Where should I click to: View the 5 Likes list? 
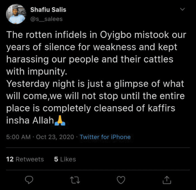click(x=65, y=159)
